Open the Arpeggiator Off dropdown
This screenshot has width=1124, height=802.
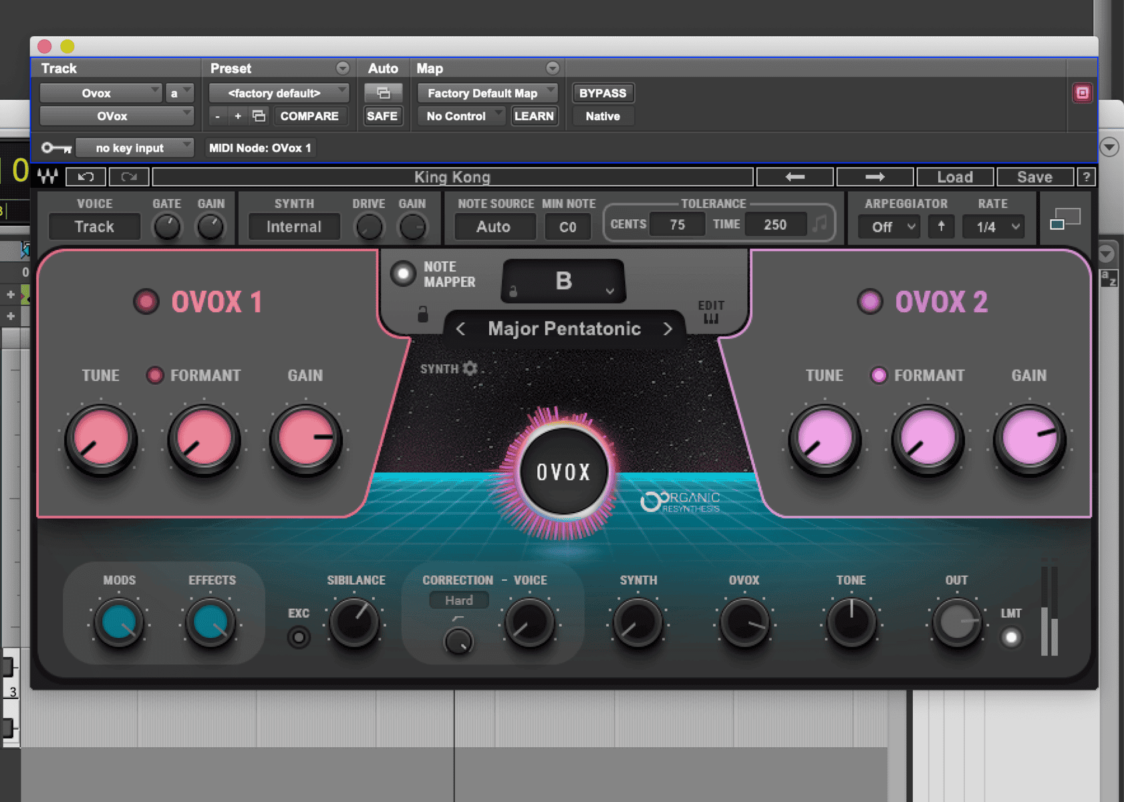tap(890, 227)
